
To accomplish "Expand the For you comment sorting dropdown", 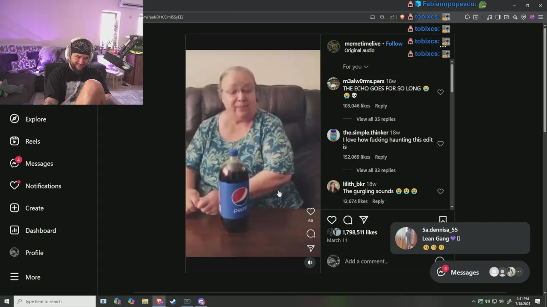I will (356, 67).
